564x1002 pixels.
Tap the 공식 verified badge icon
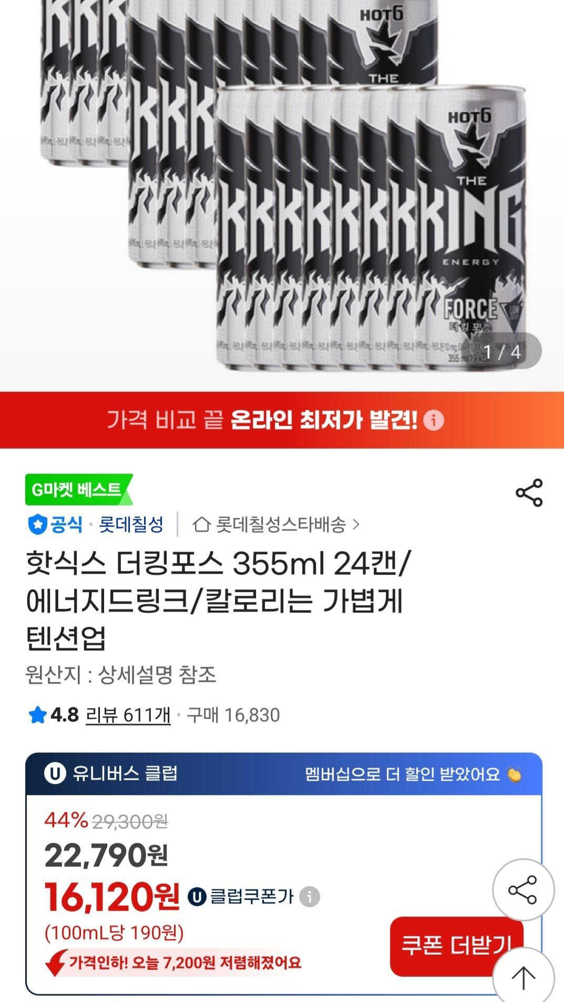37,524
